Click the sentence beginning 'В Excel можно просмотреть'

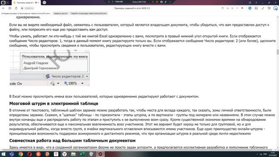click(104, 96)
